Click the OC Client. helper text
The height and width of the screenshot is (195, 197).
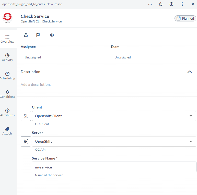[42, 124]
